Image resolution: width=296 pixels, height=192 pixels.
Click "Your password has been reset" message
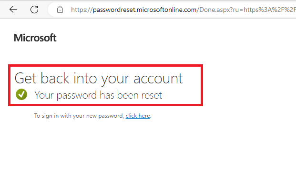pyautogui.click(x=98, y=95)
